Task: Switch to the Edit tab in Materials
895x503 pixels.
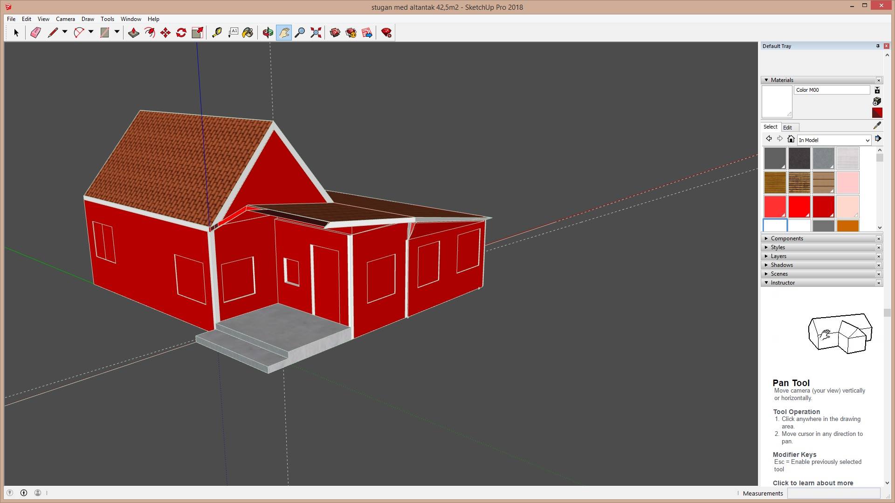Action: coord(787,128)
